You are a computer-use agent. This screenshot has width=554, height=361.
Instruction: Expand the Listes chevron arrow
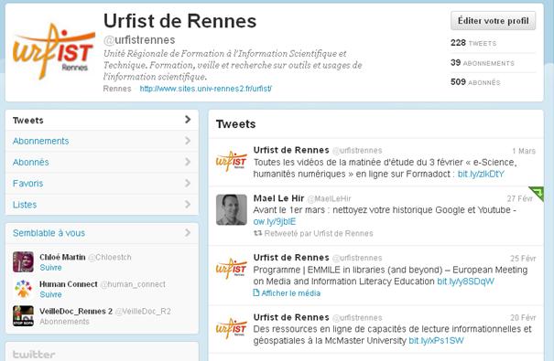click(x=188, y=204)
